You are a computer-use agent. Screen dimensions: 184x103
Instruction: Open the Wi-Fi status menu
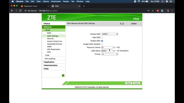pyautogui.click(x=139, y=1)
